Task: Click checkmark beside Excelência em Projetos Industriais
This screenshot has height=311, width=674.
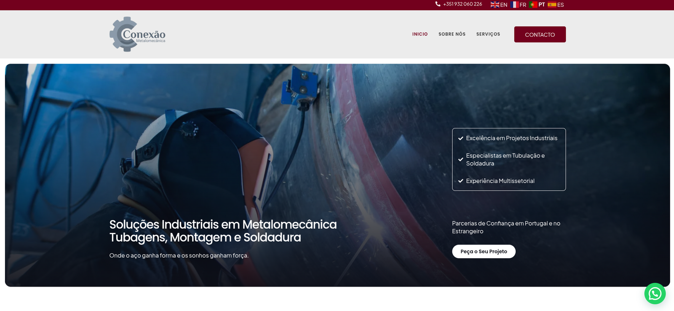Action: click(460, 138)
